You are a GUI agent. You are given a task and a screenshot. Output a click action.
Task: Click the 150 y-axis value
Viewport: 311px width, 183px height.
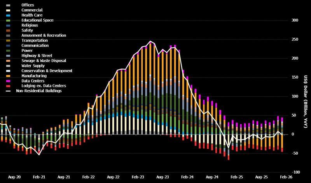(x=295, y=78)
